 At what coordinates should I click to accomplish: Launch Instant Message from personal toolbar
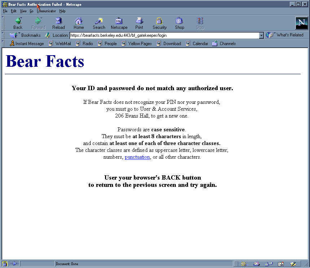[27, 44]
